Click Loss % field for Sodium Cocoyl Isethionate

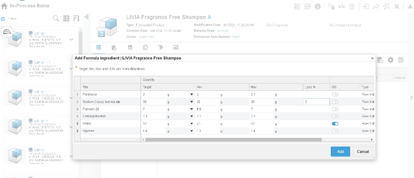pyautogui.click(x=316, y=102)
